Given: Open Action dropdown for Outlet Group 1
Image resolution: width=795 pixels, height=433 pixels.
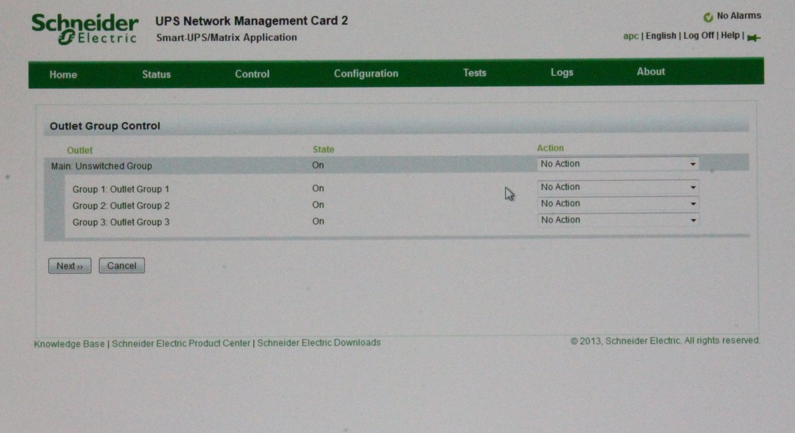Looking at the screenshot, I should (x=618, y=187).
